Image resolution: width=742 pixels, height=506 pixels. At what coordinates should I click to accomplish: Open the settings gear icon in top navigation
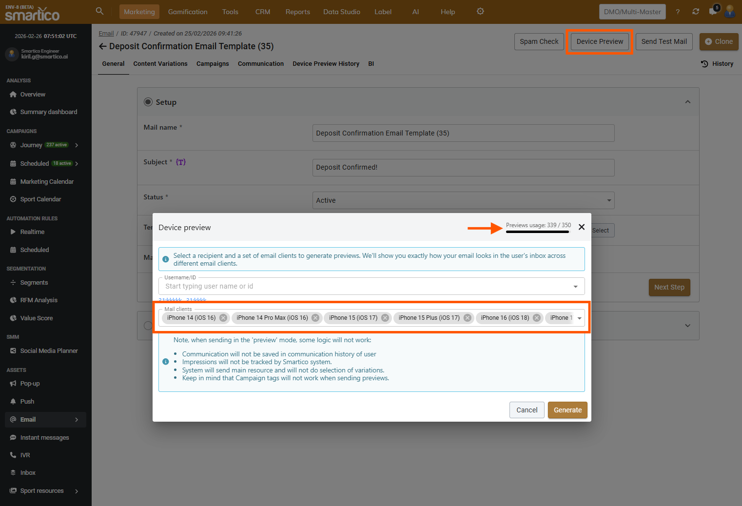tap(480, 11)
